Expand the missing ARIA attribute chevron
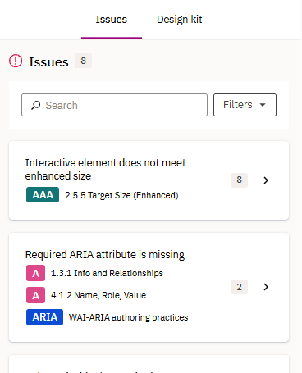302x373 pixels. point(266,287)
